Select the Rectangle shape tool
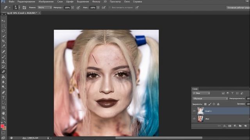The image size is (250, 140). tap(4, 108)
